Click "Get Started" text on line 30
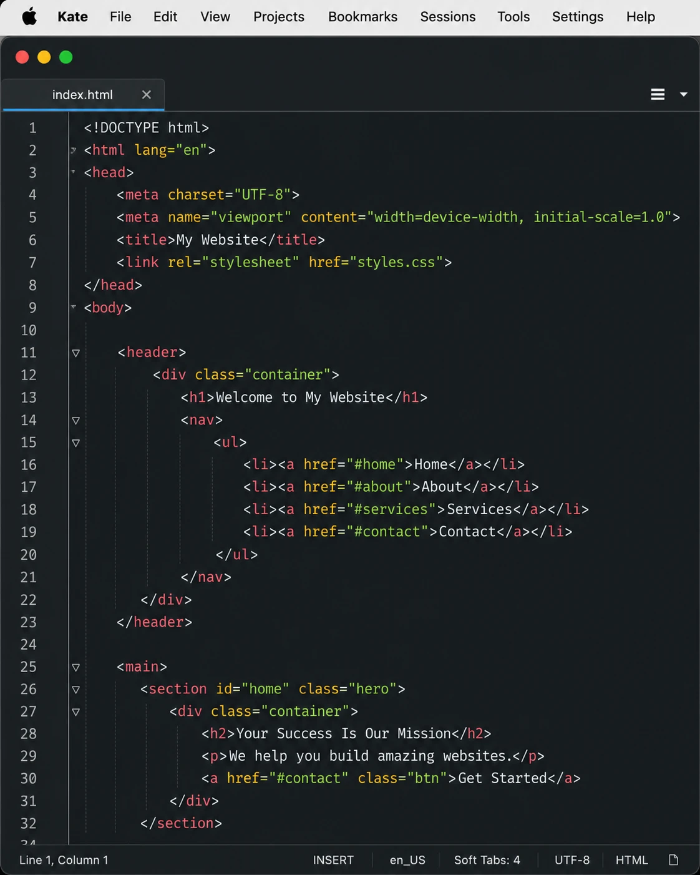 click(502, 778)
